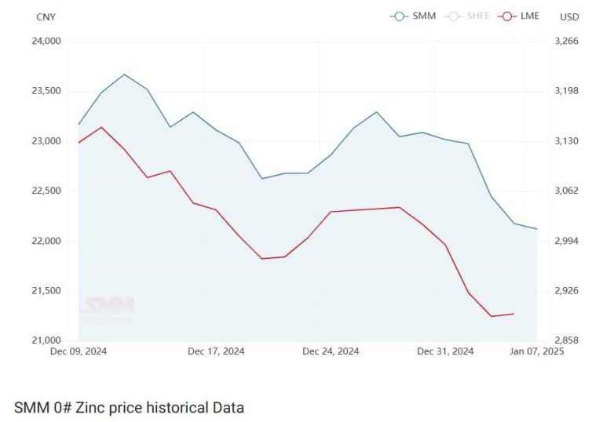Toggle the SMM series legend label
The image size is (603, 422).
(423, 16)
